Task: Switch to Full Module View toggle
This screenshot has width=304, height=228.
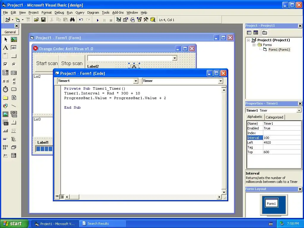Action: pos(62,197)
